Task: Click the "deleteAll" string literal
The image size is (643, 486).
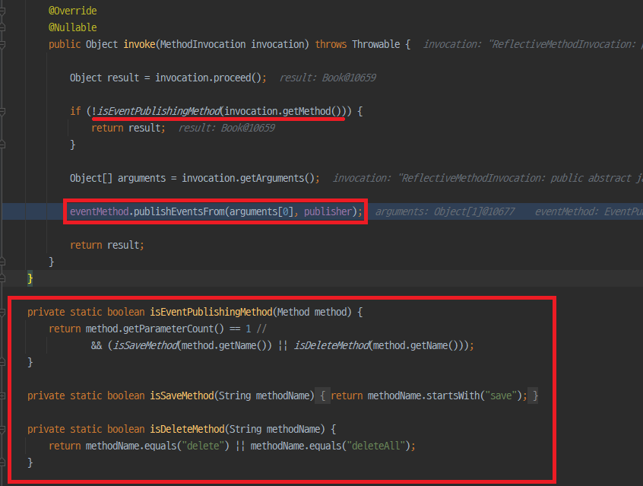Action: pyautogui.click(x=376, y=446)
